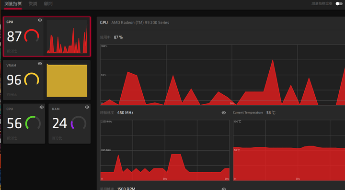Enable the 測量指標重疊 overlay switch
The image size is (345, 190).
click(x=339, y=3)
